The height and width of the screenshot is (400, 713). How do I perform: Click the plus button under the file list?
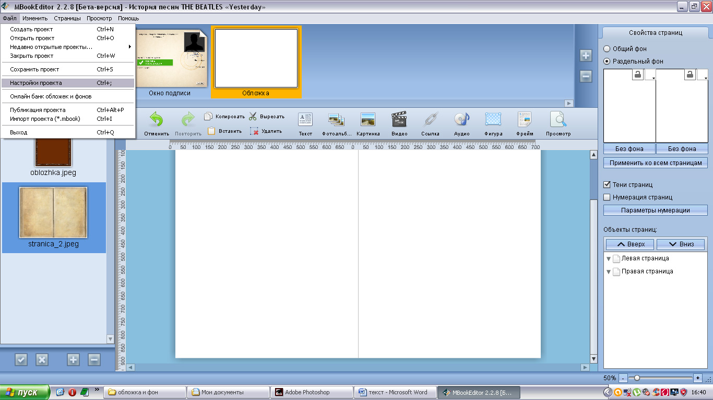(x=73, y=359)
